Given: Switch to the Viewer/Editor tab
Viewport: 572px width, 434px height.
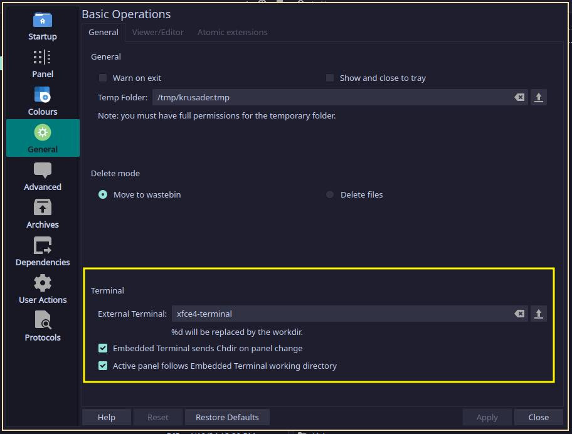Looking at the screenshot, I should click(x=158, y=32).
